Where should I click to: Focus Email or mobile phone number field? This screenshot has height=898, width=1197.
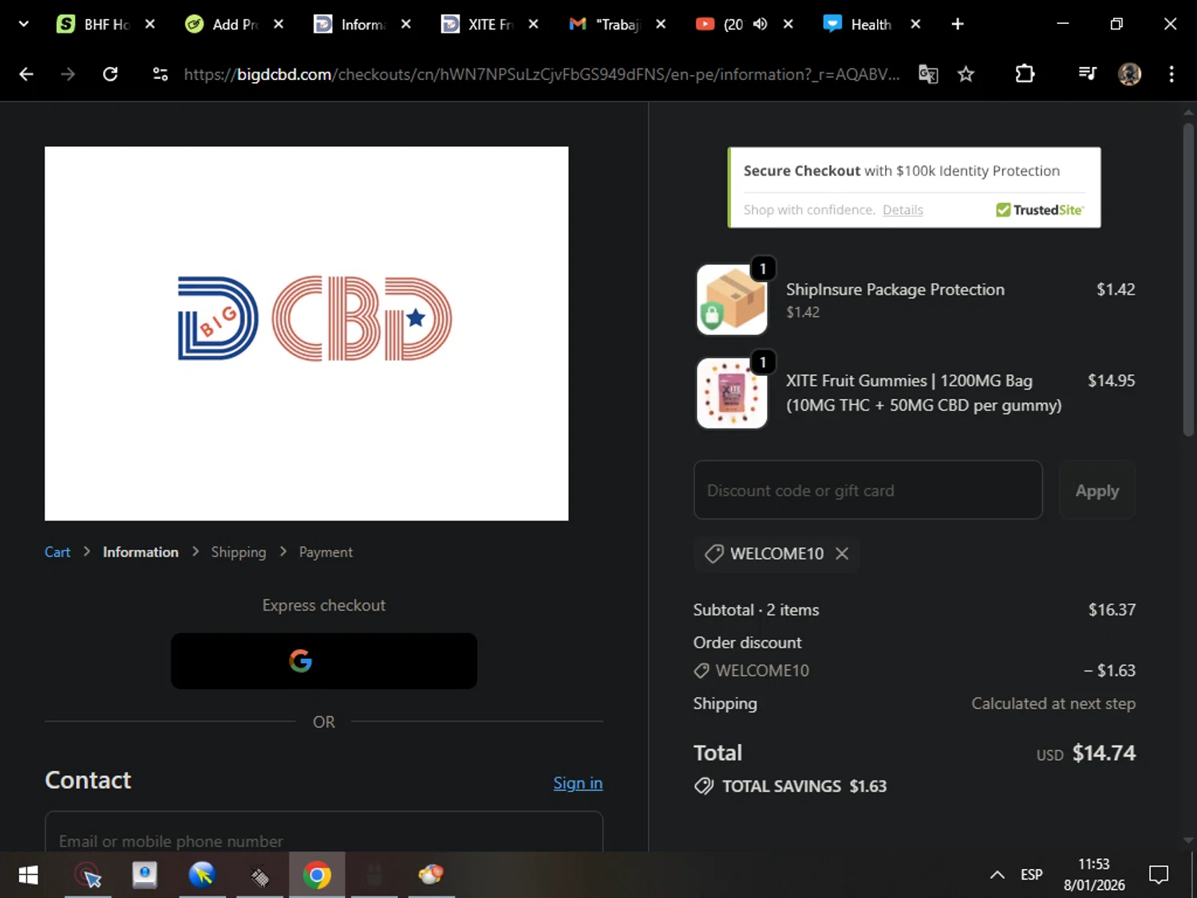point(324,832)
